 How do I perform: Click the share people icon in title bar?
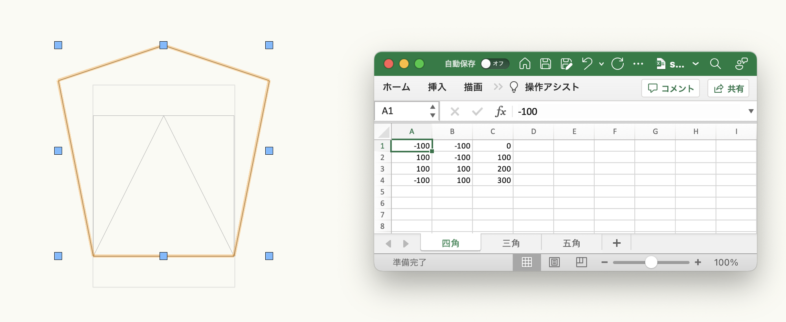[741, 64]
